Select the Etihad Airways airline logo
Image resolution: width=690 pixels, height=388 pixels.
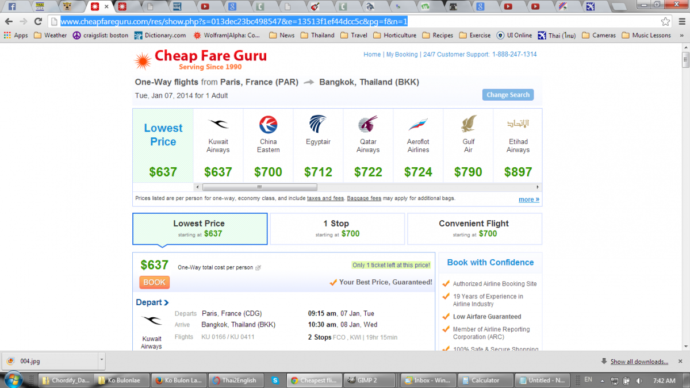coord(517,124)
